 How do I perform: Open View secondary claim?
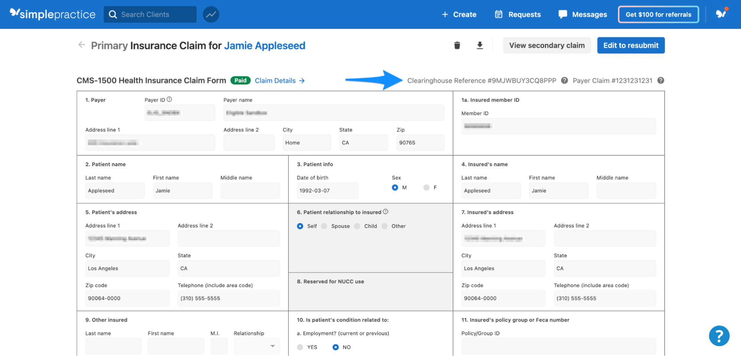(547, 45)
